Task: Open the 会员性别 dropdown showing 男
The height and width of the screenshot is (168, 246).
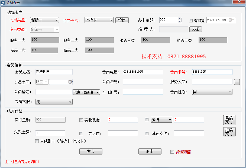Action: click(x=212, y=92)
